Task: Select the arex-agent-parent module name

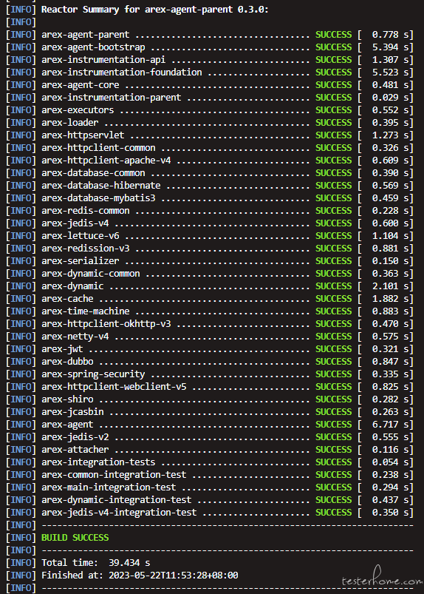Action: click(x=85, y=35)
